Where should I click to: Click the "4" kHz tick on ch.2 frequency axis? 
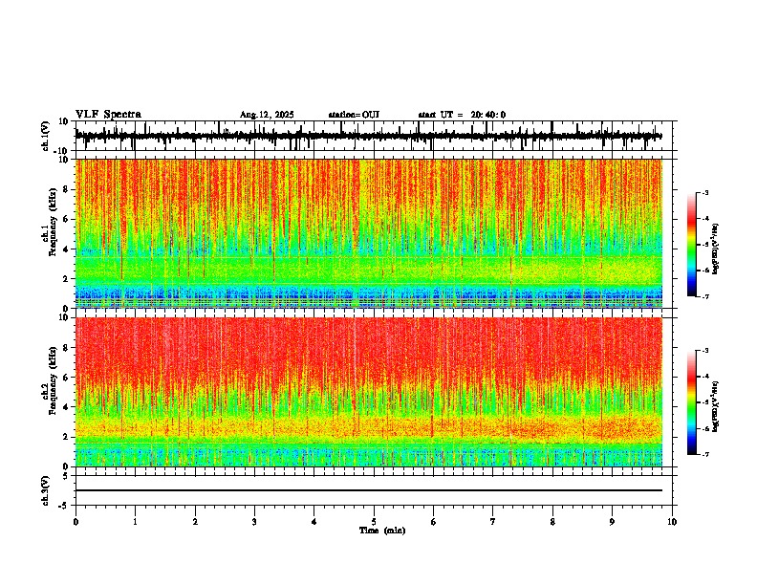point(66,407)
